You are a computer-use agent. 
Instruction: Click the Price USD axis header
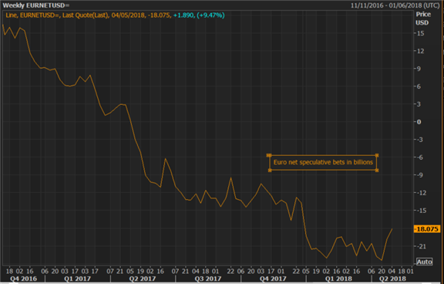coord(423,19)
